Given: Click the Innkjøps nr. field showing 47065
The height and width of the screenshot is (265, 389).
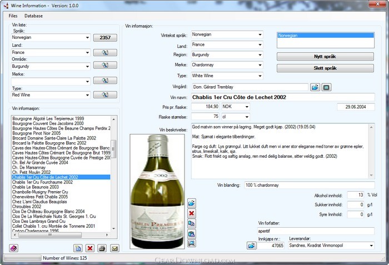Looking at the screenshot, I should [x=271, y=246].
